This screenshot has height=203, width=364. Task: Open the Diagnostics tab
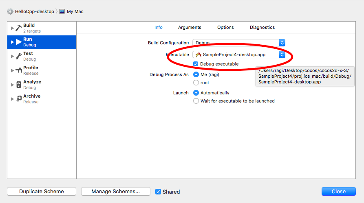point(262,27)
